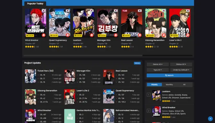The height and width of the screenshot is (123, 215).
Task: Open the Lookism cover in Popular Today
Action: point(84,23)
